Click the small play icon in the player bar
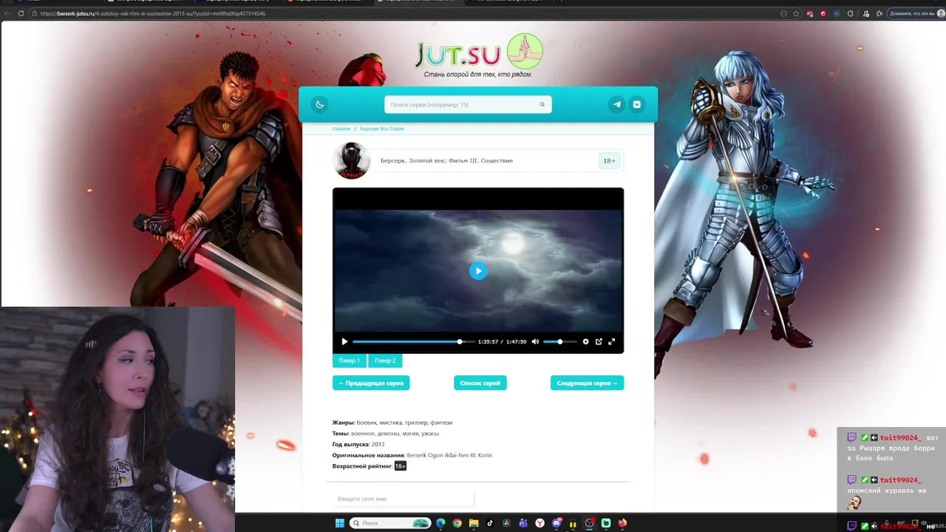The height and width of the screenshot is (532, 946). coord(344,341)
